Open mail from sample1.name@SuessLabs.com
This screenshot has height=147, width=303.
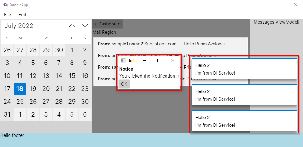point(171,44)
